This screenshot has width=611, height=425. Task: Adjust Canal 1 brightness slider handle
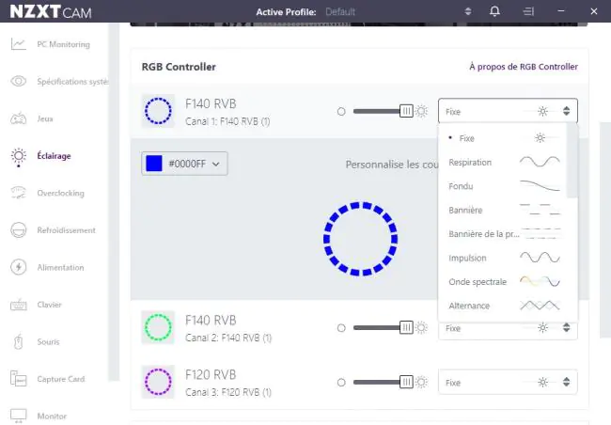(x=406, y=111)
